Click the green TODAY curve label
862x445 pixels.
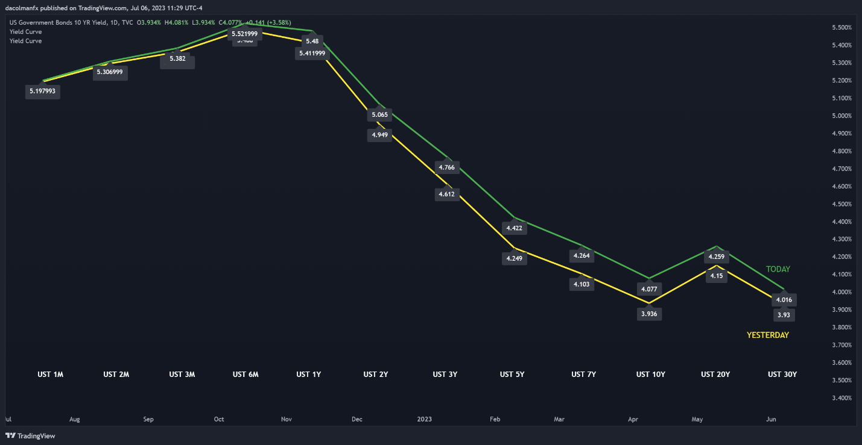(778, 269)
